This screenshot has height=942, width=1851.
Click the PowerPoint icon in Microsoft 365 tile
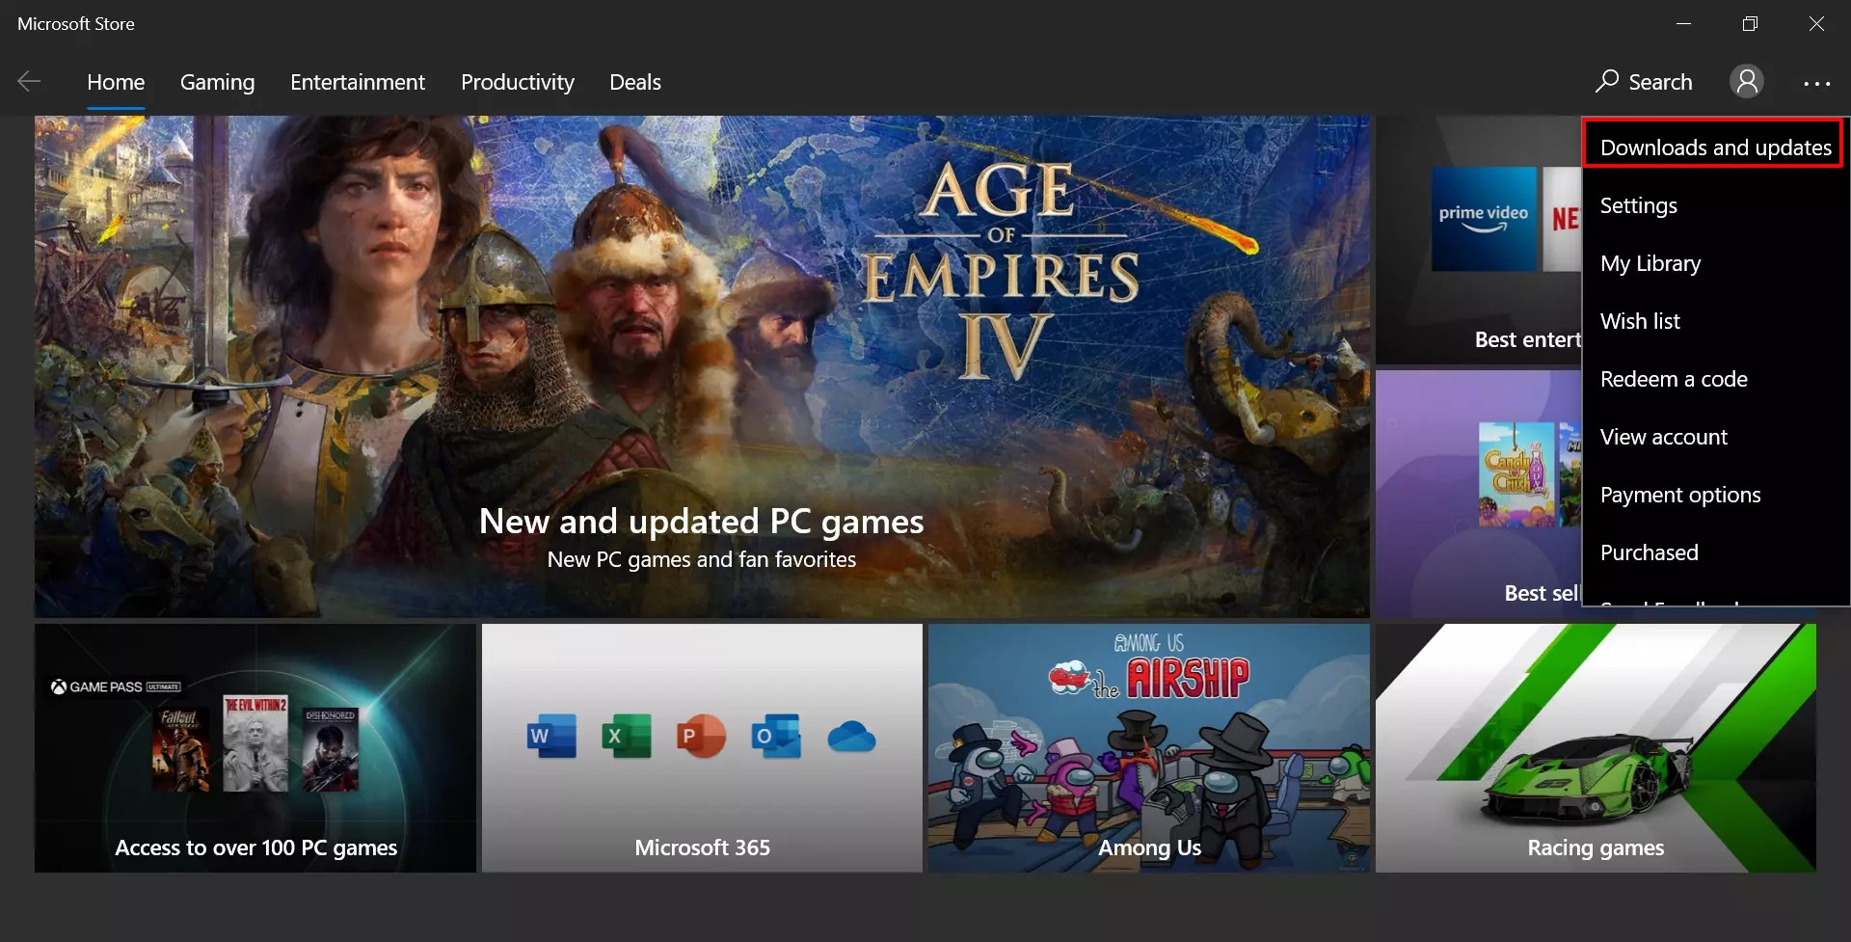point(701,737)
